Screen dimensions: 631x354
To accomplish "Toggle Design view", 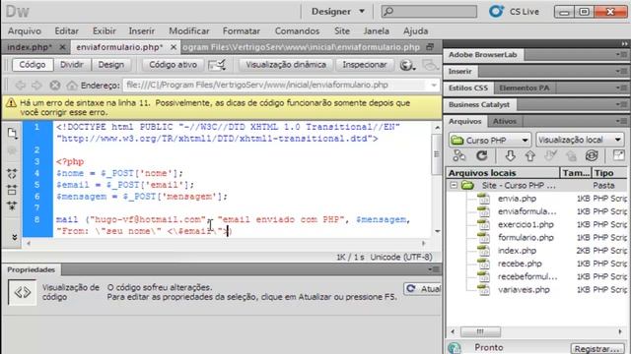I will (x=111, y=65).
